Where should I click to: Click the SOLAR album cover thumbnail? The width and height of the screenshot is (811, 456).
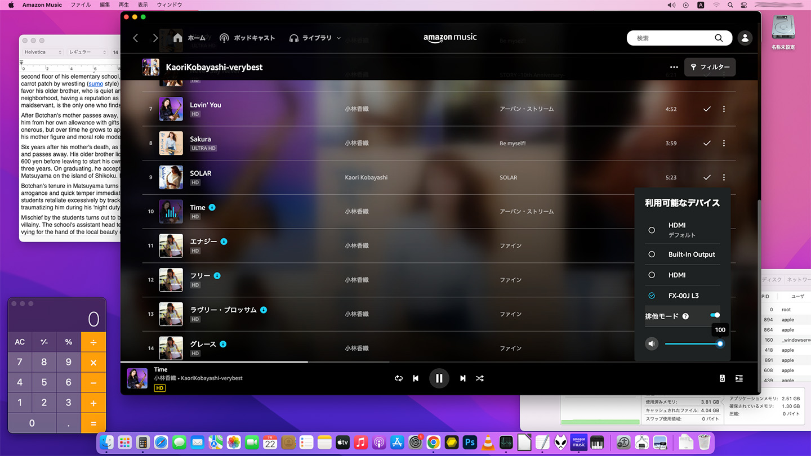point(171,177)
